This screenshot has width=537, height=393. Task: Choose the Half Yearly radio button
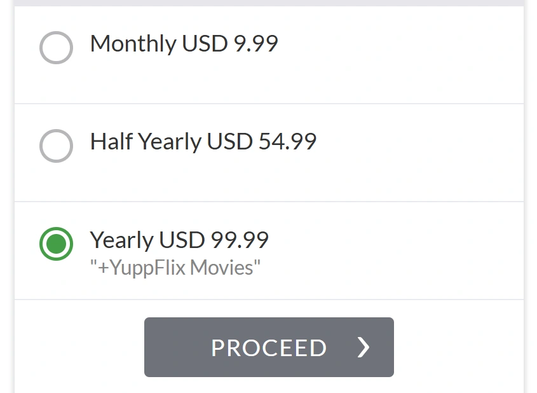tap(56, 146)
